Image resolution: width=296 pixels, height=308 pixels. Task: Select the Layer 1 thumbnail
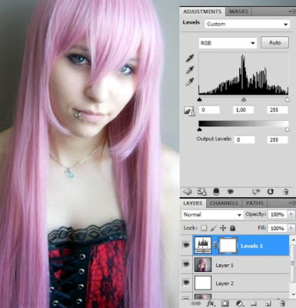(203, 264)
